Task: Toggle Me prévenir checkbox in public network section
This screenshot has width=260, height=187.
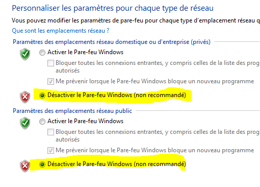Action: (50, 150)
